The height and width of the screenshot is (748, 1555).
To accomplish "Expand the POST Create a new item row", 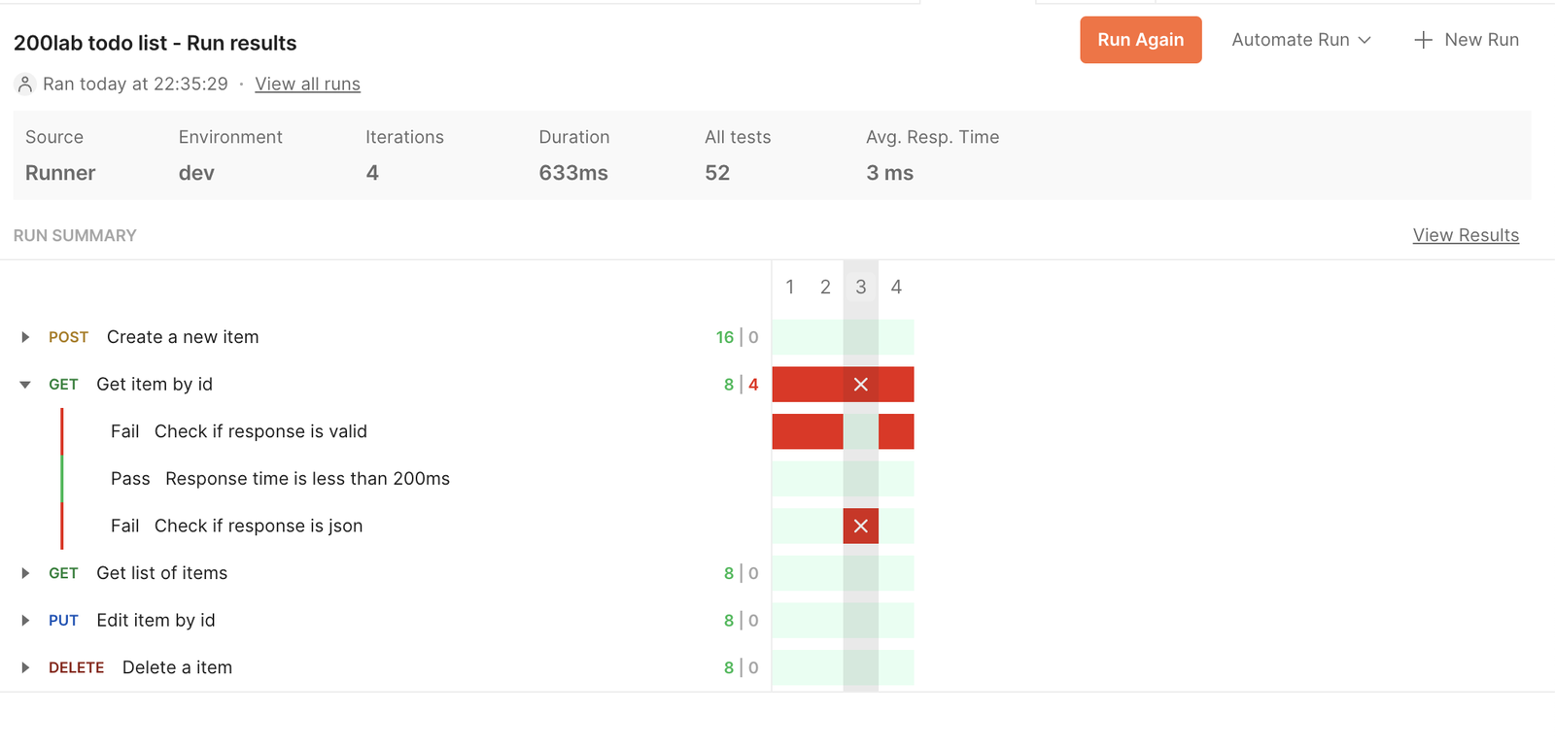I will tap(25, 337).
